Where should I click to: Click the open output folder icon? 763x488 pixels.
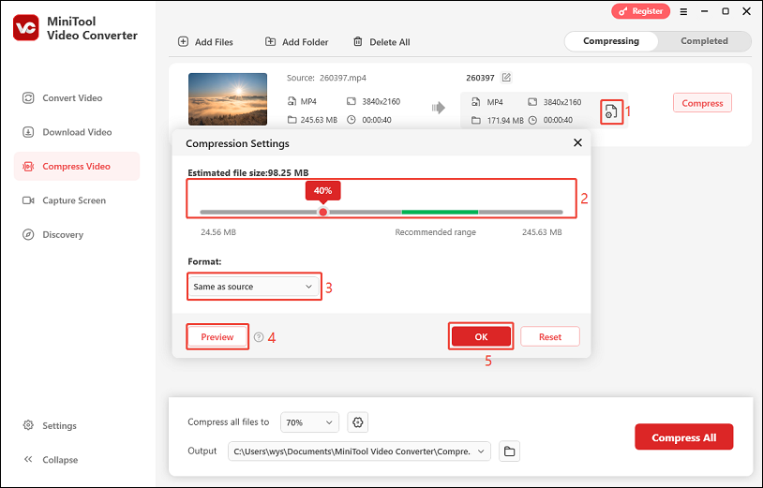click(510, 451)
